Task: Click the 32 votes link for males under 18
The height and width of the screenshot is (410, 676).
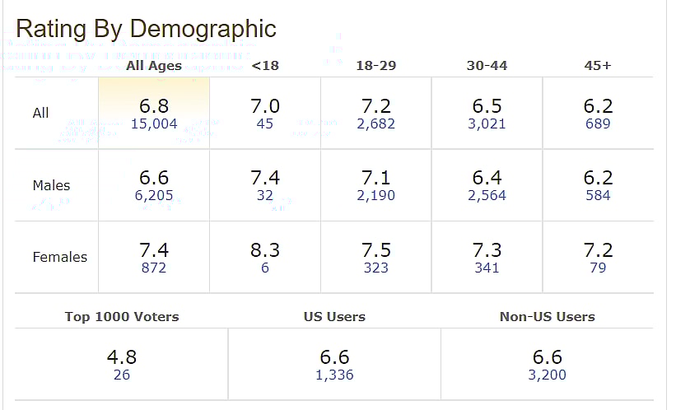Action: pos(265,196)
